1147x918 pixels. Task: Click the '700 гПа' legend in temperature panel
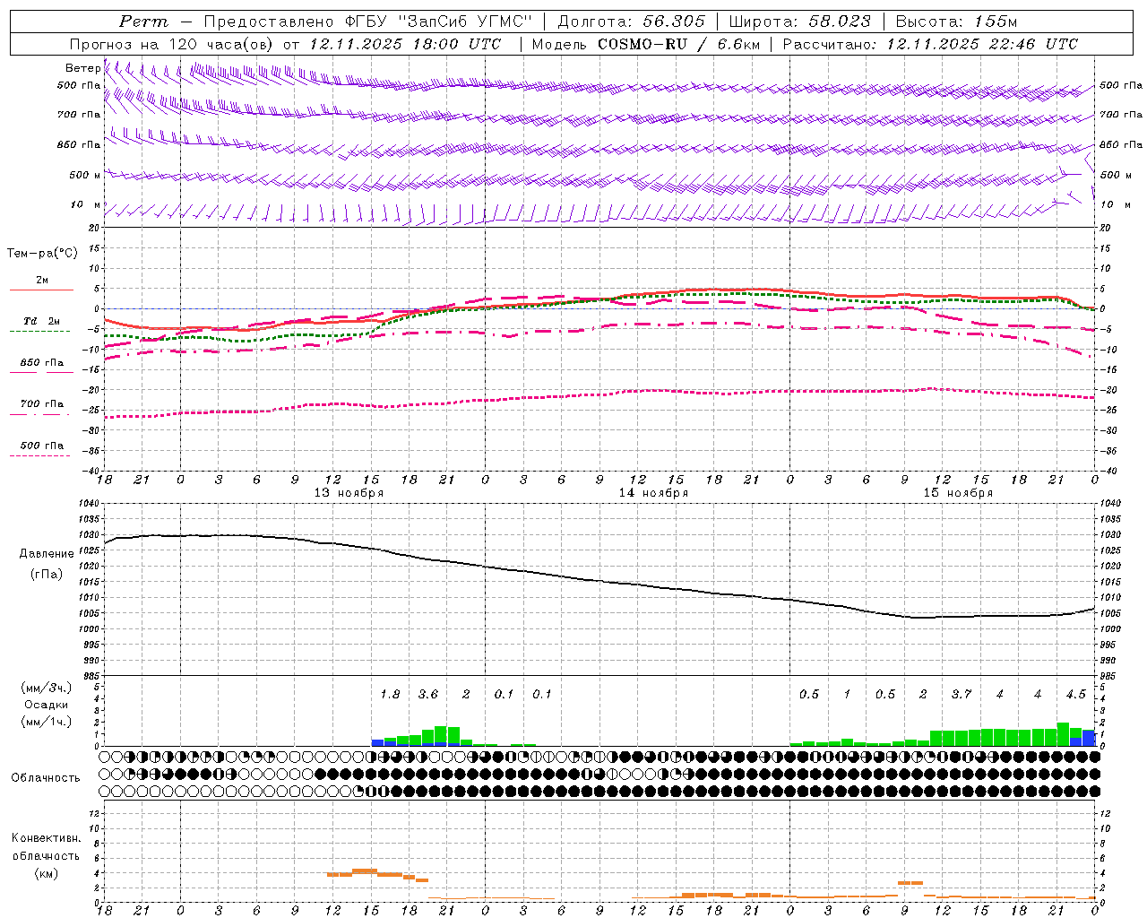click(41, 403)
